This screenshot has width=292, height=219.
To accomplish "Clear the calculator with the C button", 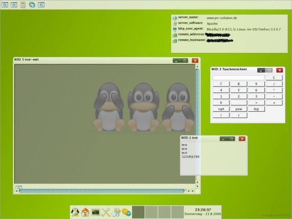I will tap(274, 78).
